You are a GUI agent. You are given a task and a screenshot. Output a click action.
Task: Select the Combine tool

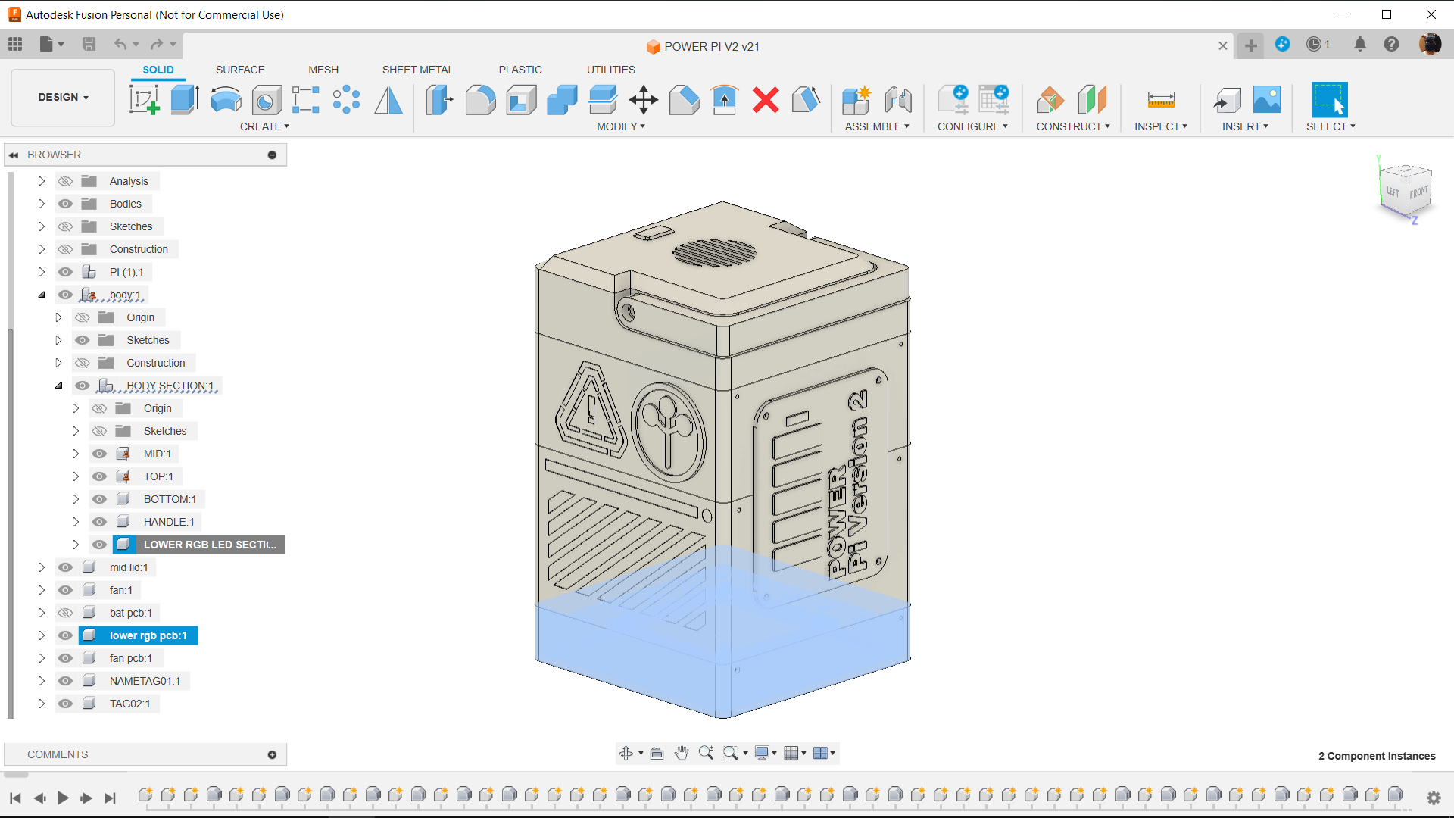562,99
